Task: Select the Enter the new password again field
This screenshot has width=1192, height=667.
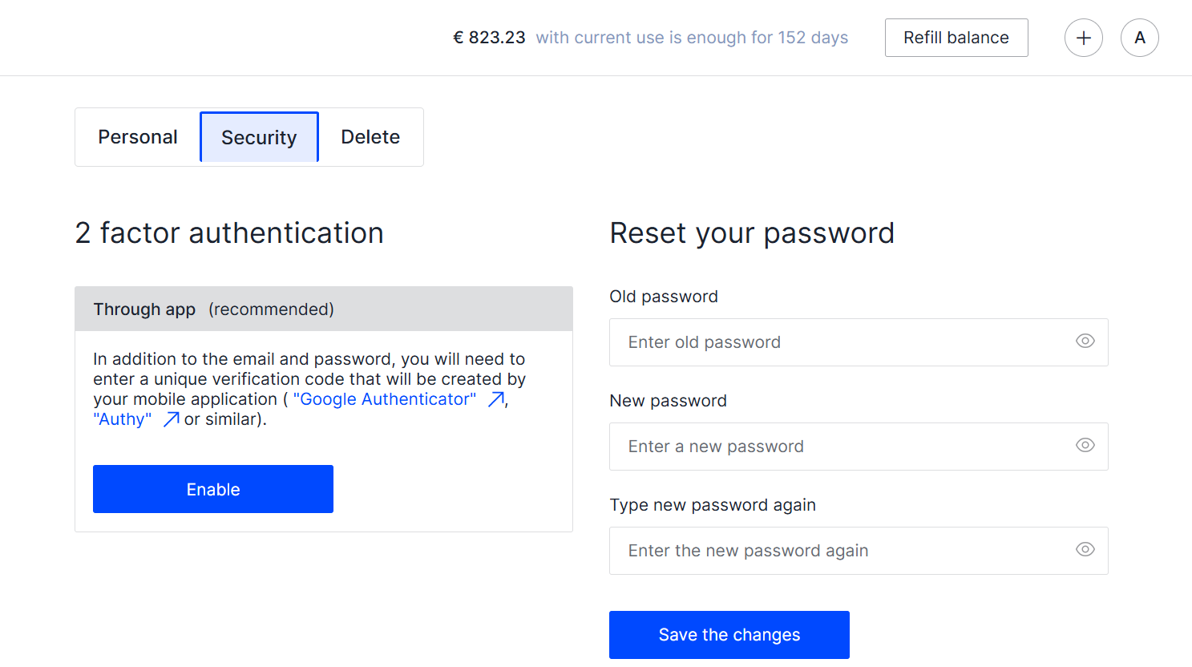Action: pyautogui.click(x=842, y=551)
